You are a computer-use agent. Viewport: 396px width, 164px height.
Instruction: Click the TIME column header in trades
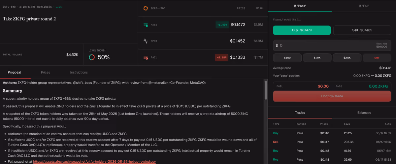pyautogui.click(x=388, y=124)
